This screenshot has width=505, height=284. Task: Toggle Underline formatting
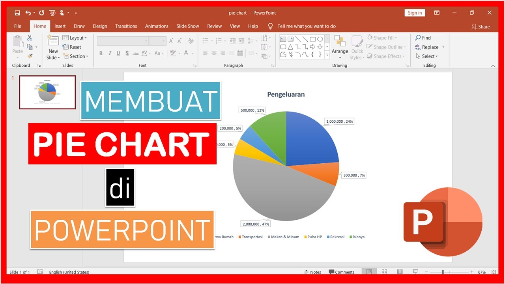[118, 53]
